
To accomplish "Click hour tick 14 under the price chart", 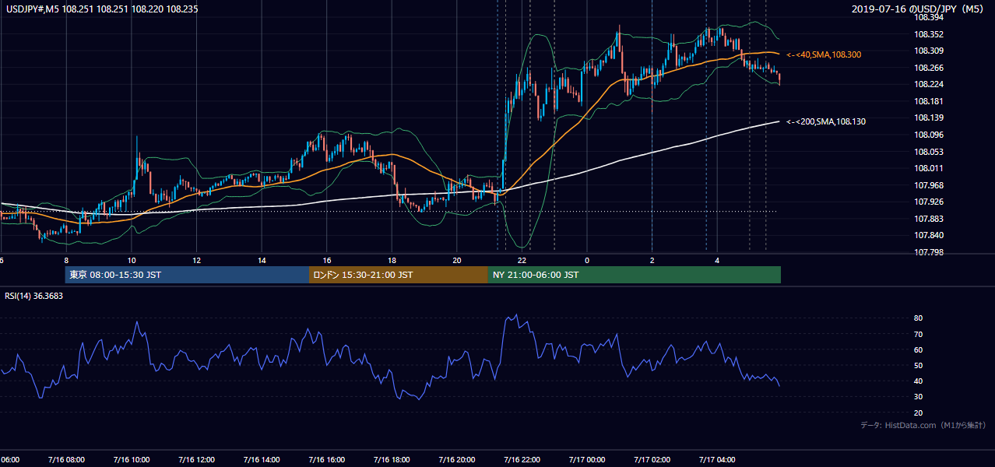I will coord(262,261).
